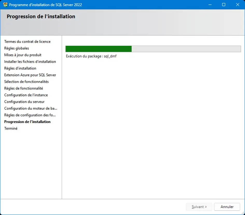Click the page heading 'Progression de l'installation'

41,16
